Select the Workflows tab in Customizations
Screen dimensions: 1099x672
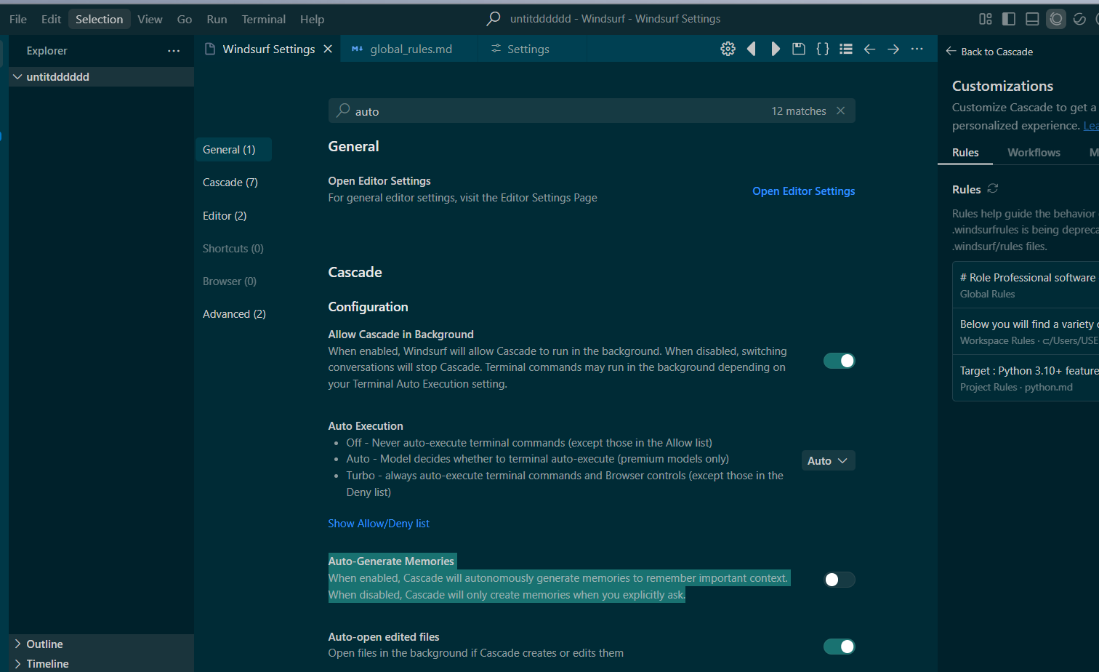pos(1034,153)
